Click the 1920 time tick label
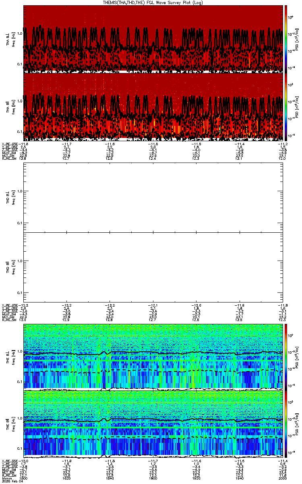This screenshot has height=484, width=302. pyautogui.click(x=196, y=478)
